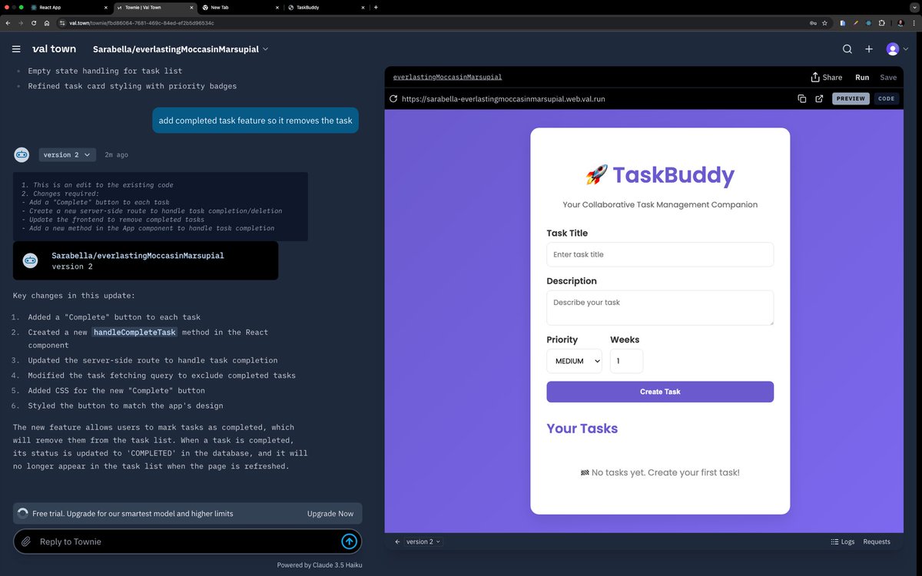Open preview in new tab icon
Viewport: 922px width, 576px height.
819,99
